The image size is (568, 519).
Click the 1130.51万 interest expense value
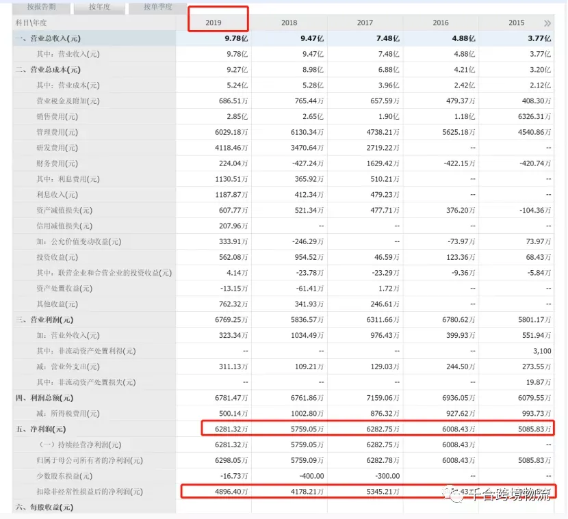231,179
